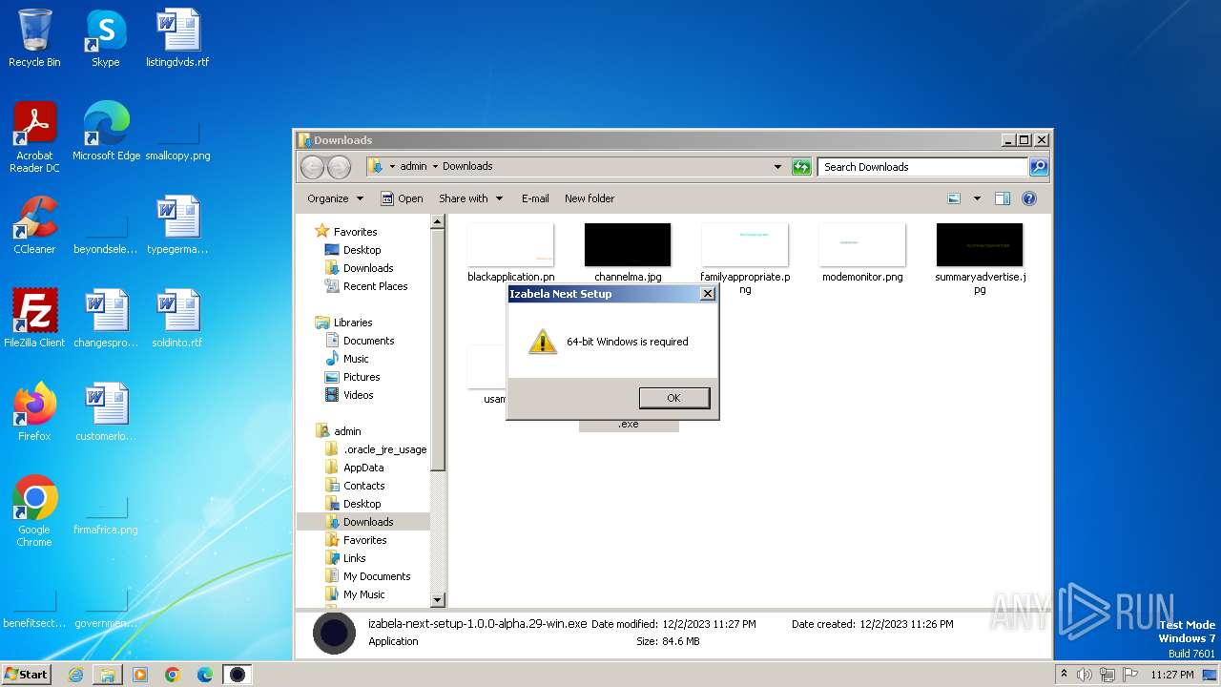The image size is (1221, 687).
Task: Launch FileZilla Client shortcut
Action: (34, 319)
